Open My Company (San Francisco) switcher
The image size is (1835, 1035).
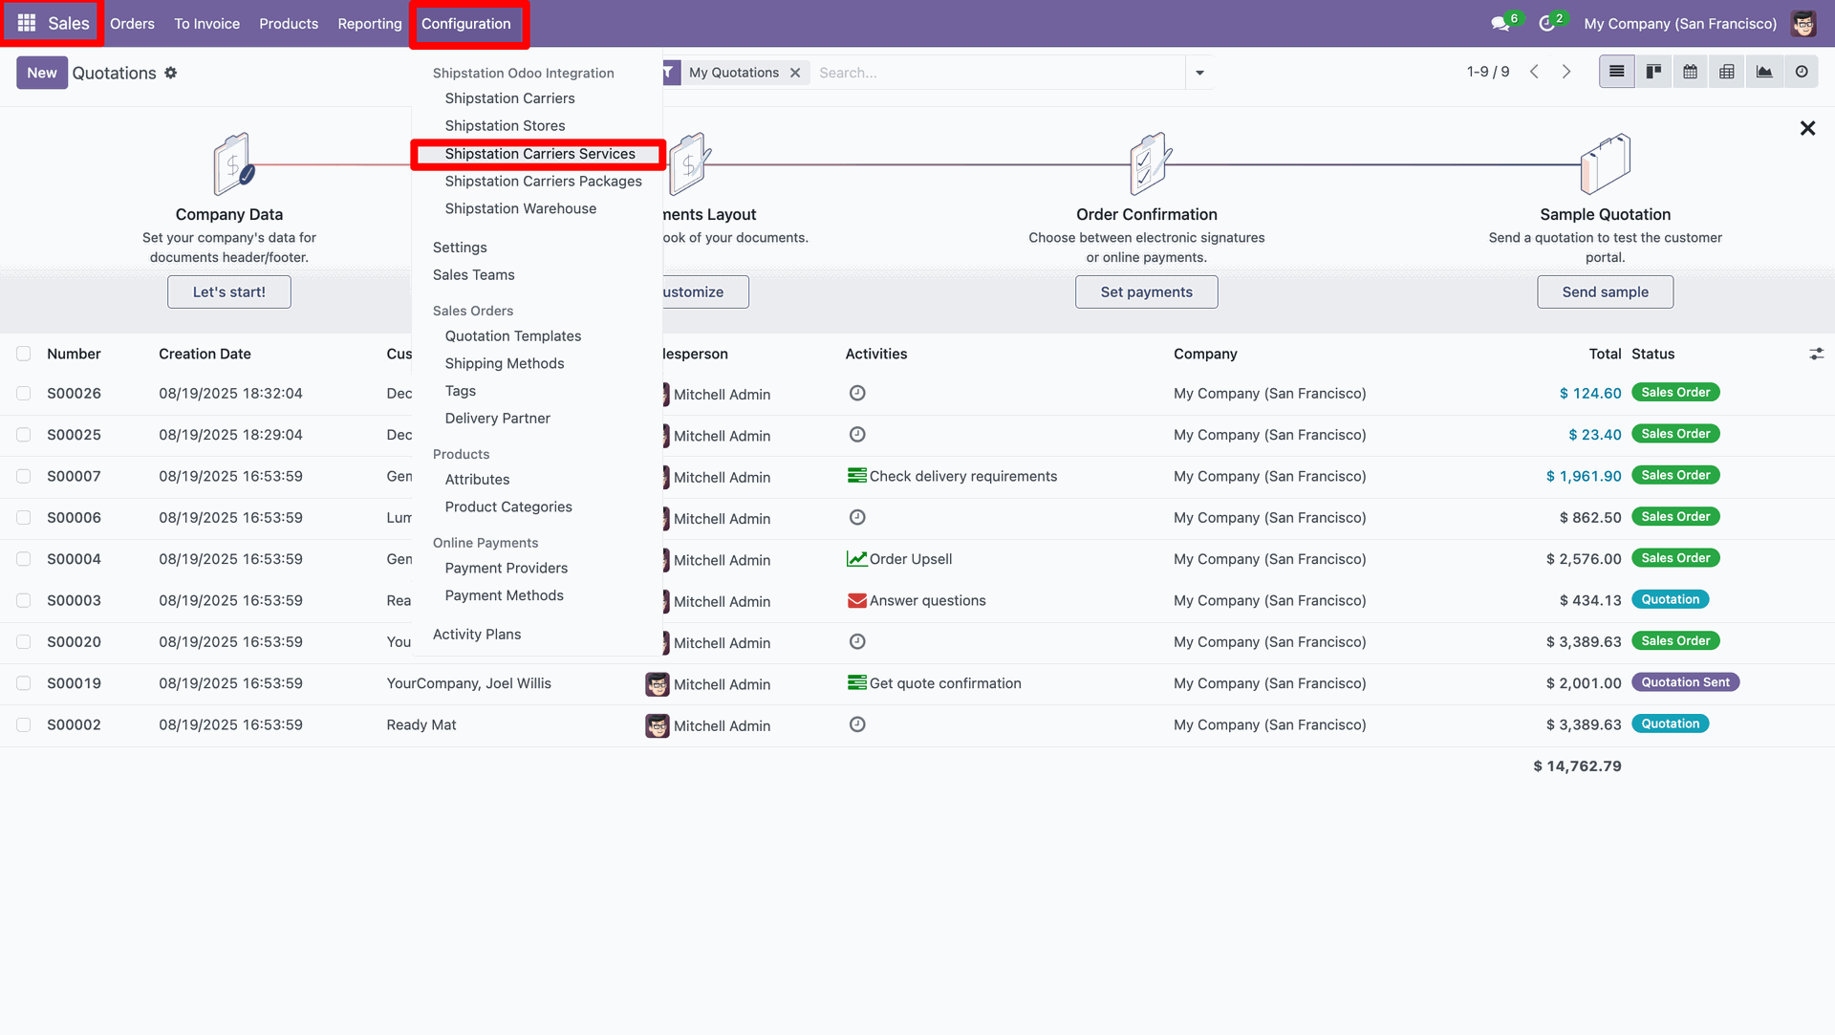tap(1679, 23)
